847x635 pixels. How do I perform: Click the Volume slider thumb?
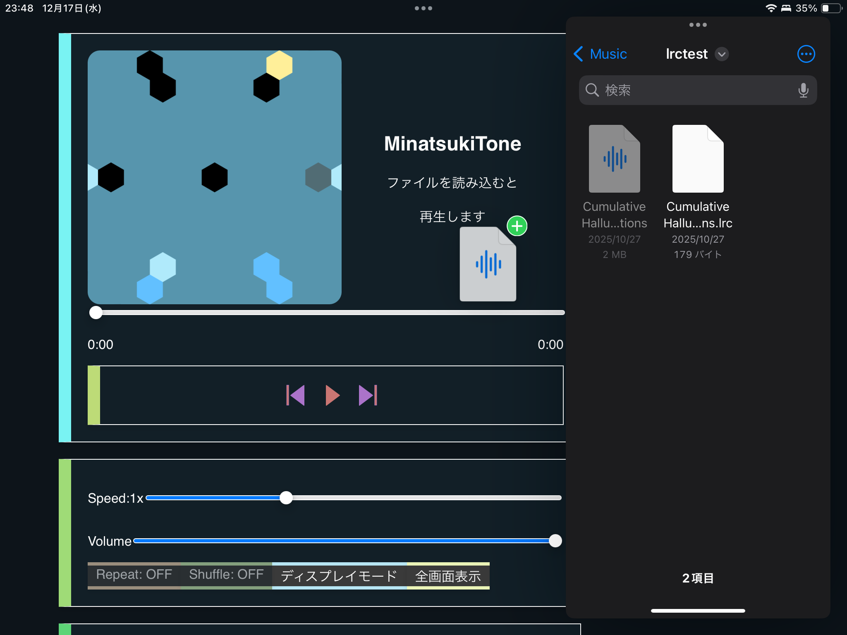555,541
